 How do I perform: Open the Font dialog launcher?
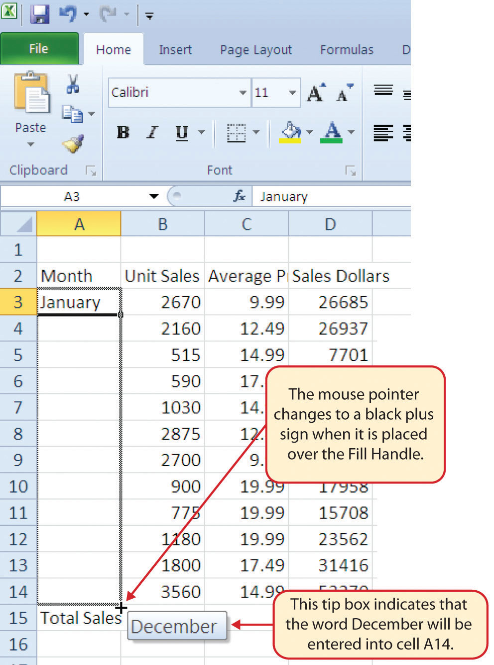click(x=351, y=171)
